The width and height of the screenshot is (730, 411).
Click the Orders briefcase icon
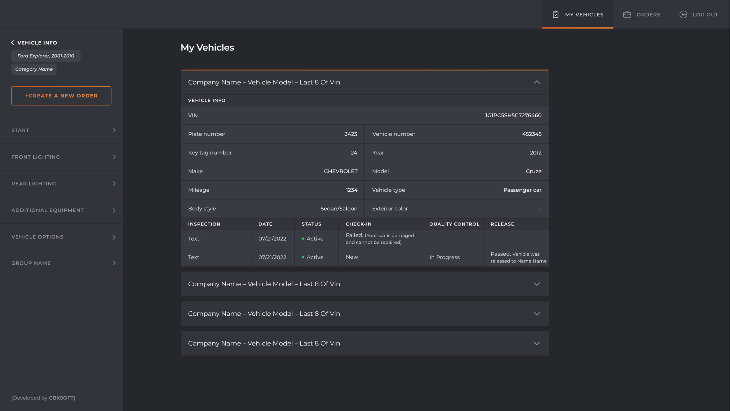coord(627,14)
